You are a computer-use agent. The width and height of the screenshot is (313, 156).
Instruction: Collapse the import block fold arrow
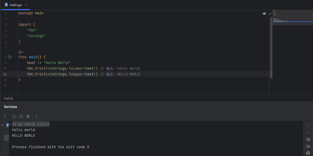pyautogui.click(x=15, y=24)
